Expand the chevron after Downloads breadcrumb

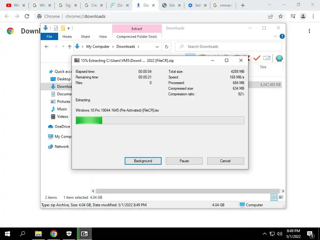coord(138,47)
